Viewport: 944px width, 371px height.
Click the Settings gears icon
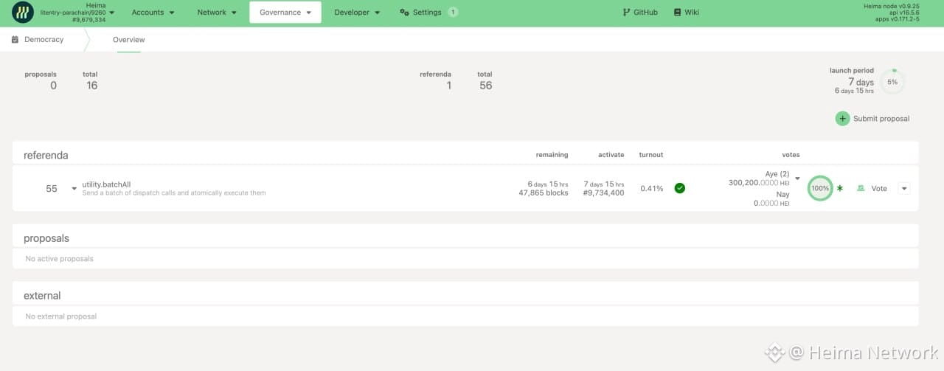pyautogui.click(x=404, y=13)
